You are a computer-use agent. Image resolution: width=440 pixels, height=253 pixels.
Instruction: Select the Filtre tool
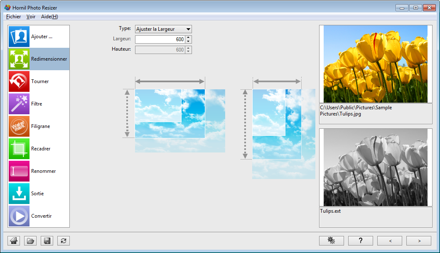coord(38,103)
